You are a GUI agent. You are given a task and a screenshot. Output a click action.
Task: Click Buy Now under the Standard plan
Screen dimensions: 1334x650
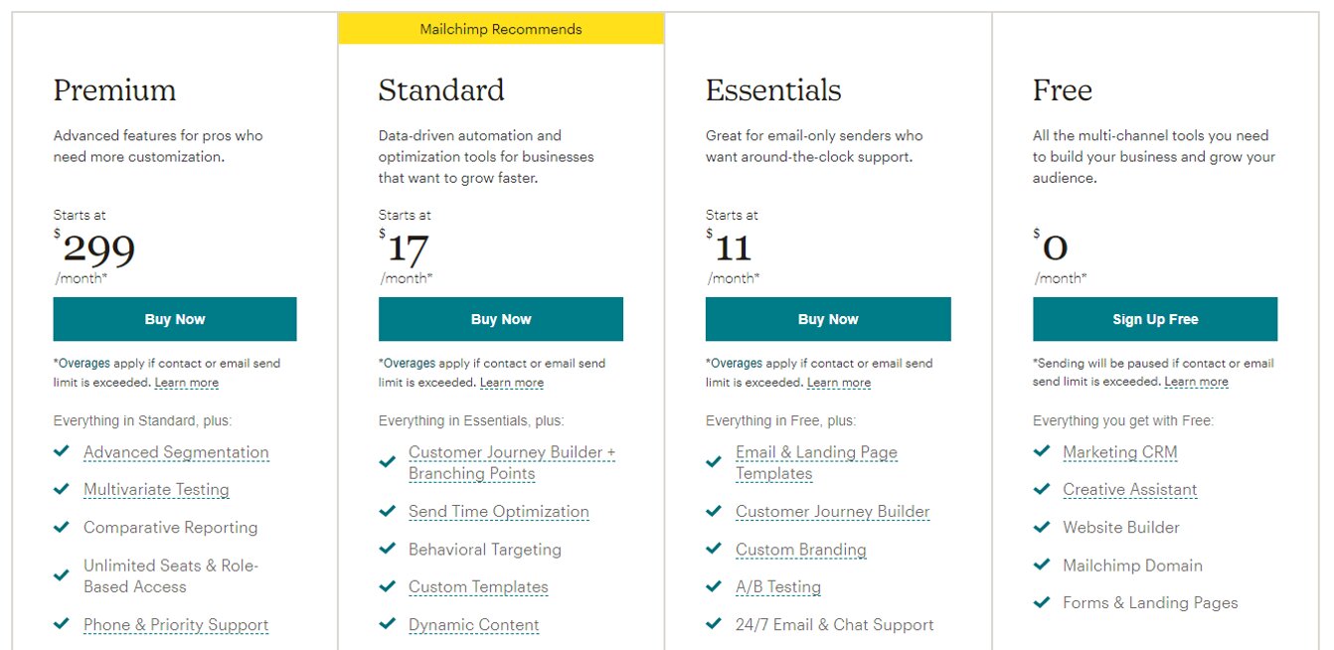pyautogui.click(x=501, y=318)
